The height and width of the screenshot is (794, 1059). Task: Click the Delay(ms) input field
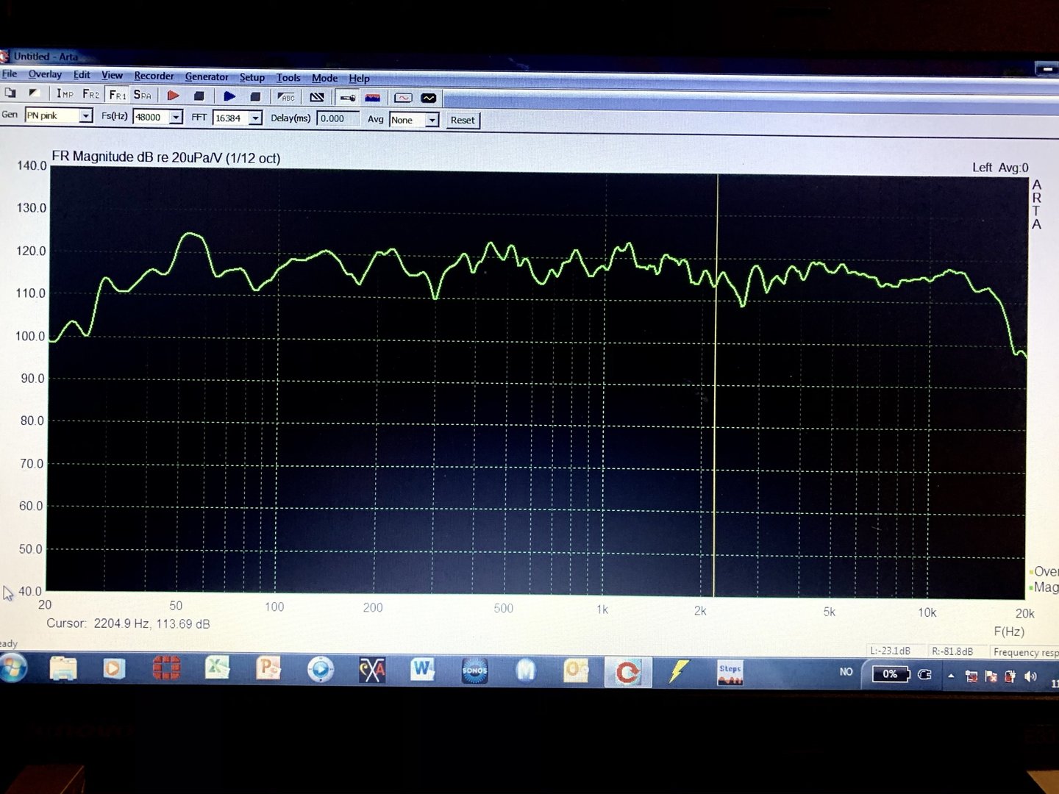tap(338, 118)
